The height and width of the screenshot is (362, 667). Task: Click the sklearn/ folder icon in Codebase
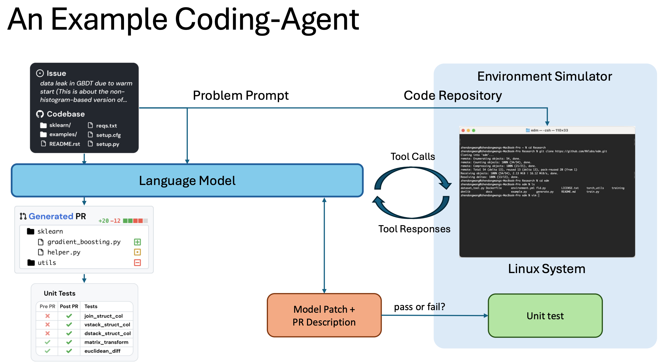(x=43, y=125)
